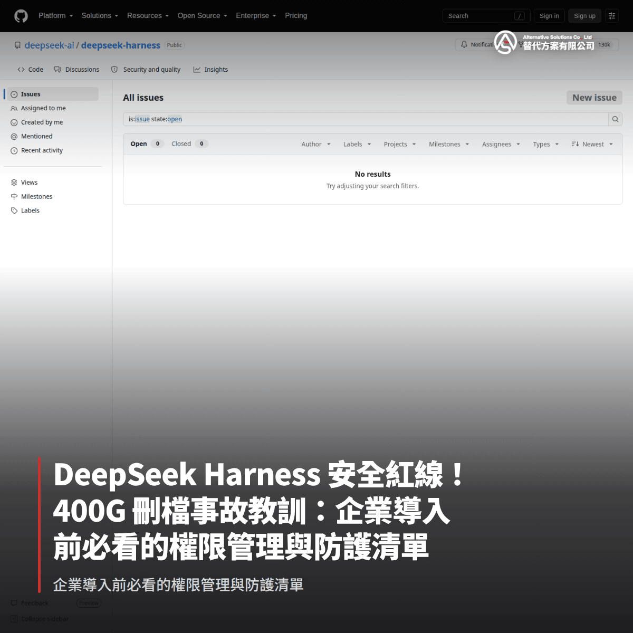Click the Sign up button
633x633 pixels.
(584, 16)
